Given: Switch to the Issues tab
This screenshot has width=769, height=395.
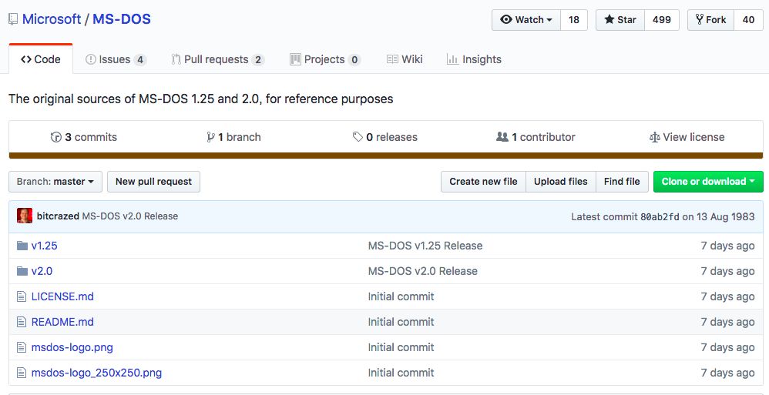Looking at the screenshot, I should [x=115, y=59].
